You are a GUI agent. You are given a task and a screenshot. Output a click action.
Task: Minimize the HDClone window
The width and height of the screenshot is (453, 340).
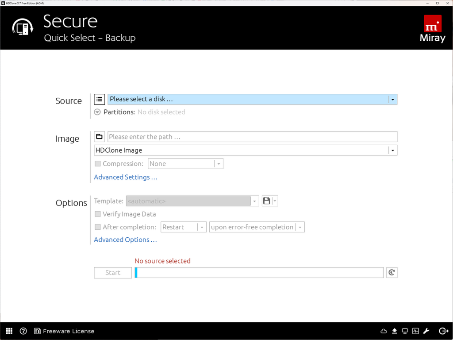pyautogui.click(x=428, y=3)
